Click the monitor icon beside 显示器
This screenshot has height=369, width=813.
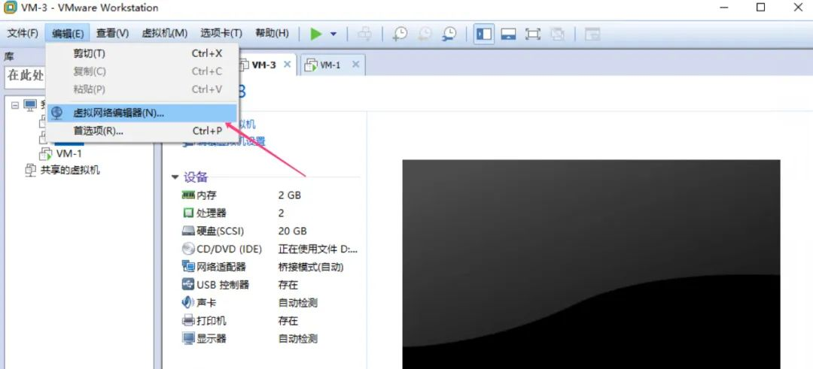click(188, 338)
